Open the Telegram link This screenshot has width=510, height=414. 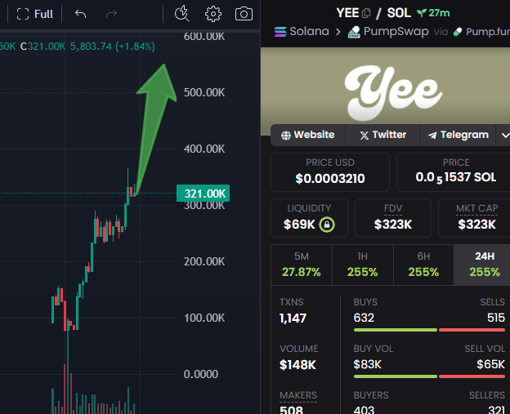click(458, 135)
